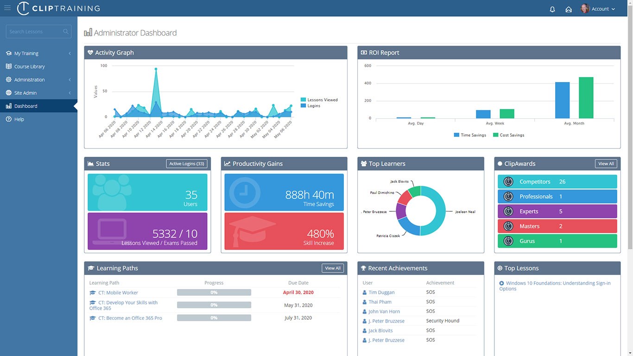633x356 pixels.
Task: Click the CT: Mobile Worker progress bar
Action: point(214,292)
